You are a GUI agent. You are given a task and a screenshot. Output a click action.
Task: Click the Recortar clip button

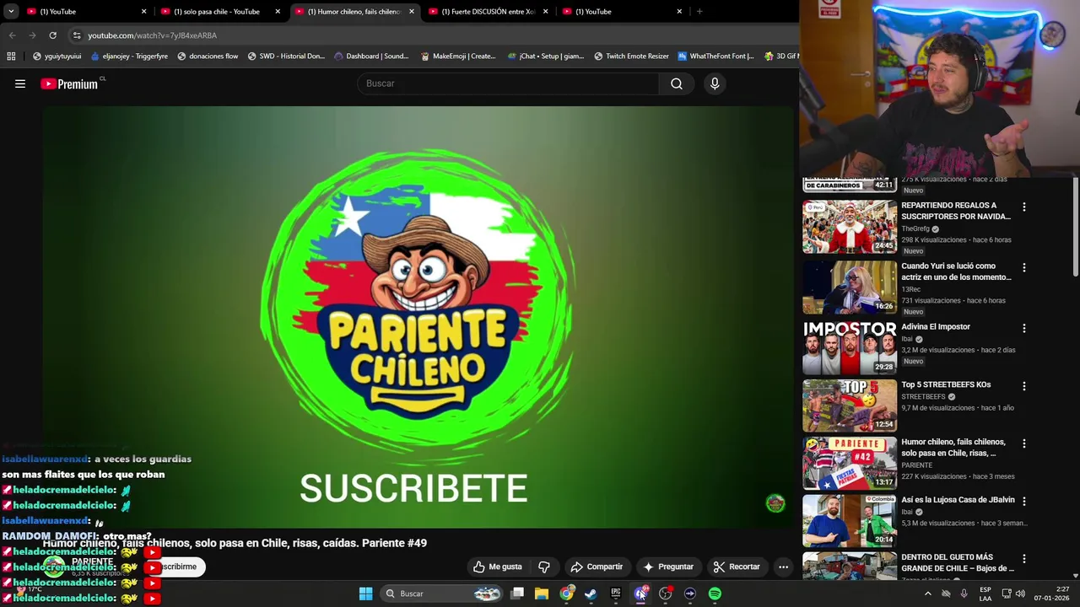(x=737, y=567)
